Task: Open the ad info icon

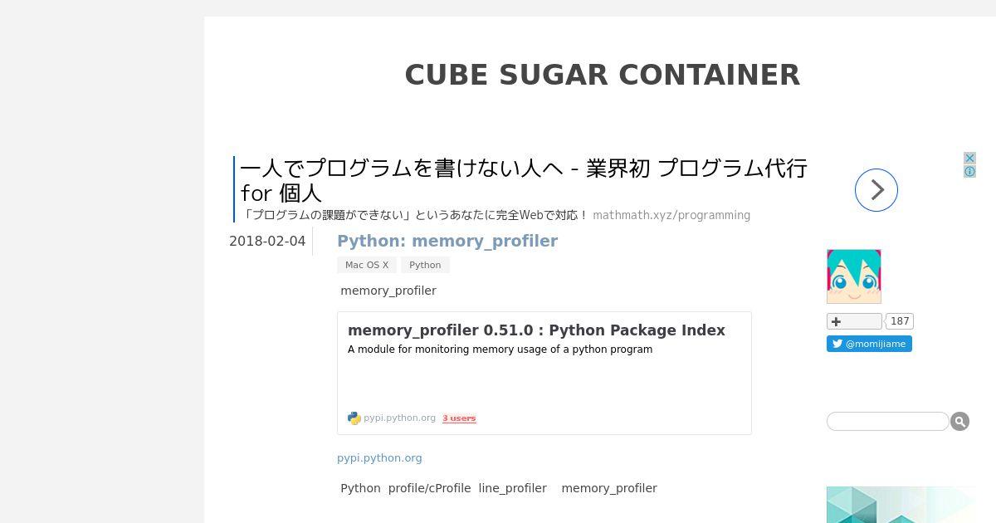Action: tap(969, 172)
